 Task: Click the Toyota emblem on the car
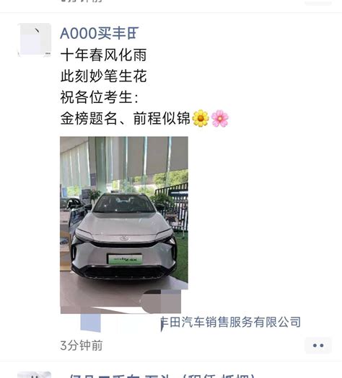124,238
